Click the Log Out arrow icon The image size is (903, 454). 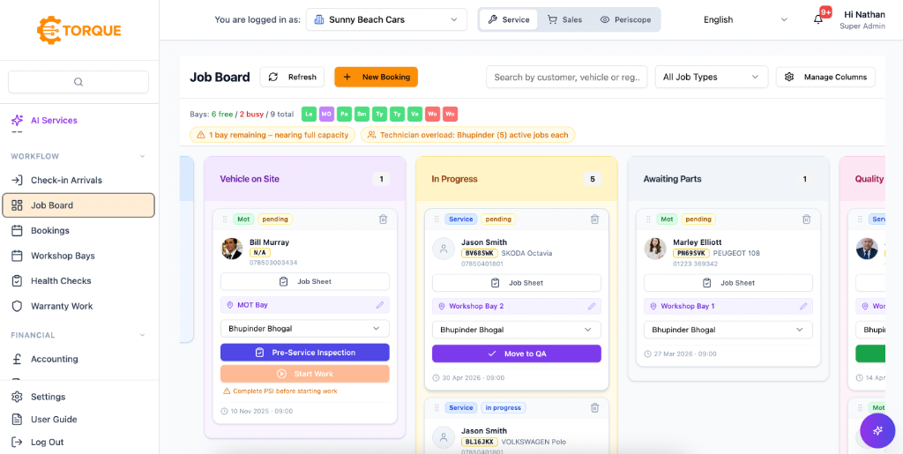coord(18,443)
